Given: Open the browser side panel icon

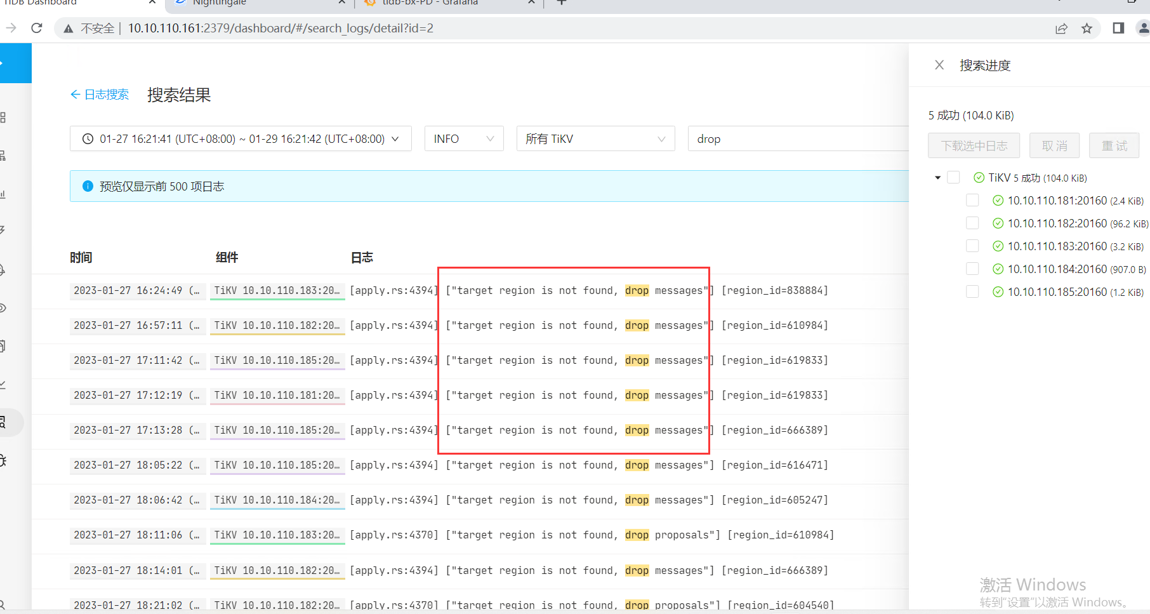Looking at the screenshot, I should pyautogui.click(x=1118, y=28).
